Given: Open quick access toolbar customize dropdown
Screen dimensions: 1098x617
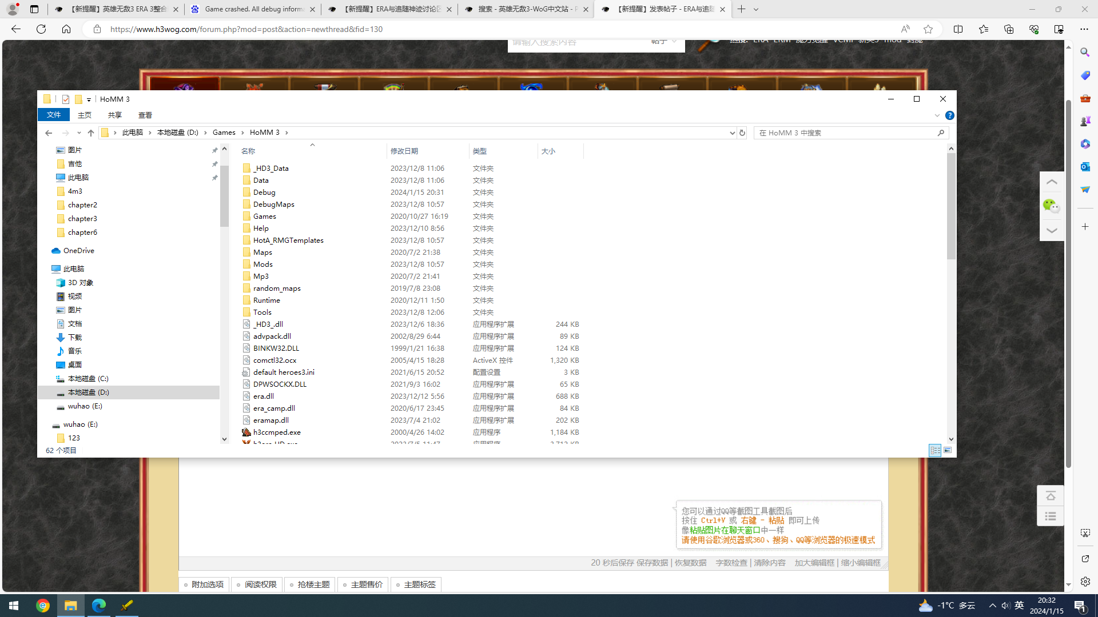Looking at the screenshot, I should coord(89,100).
